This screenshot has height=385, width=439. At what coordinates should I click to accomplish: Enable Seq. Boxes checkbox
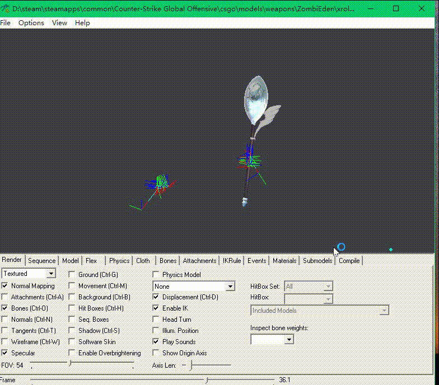click(72, 319)
